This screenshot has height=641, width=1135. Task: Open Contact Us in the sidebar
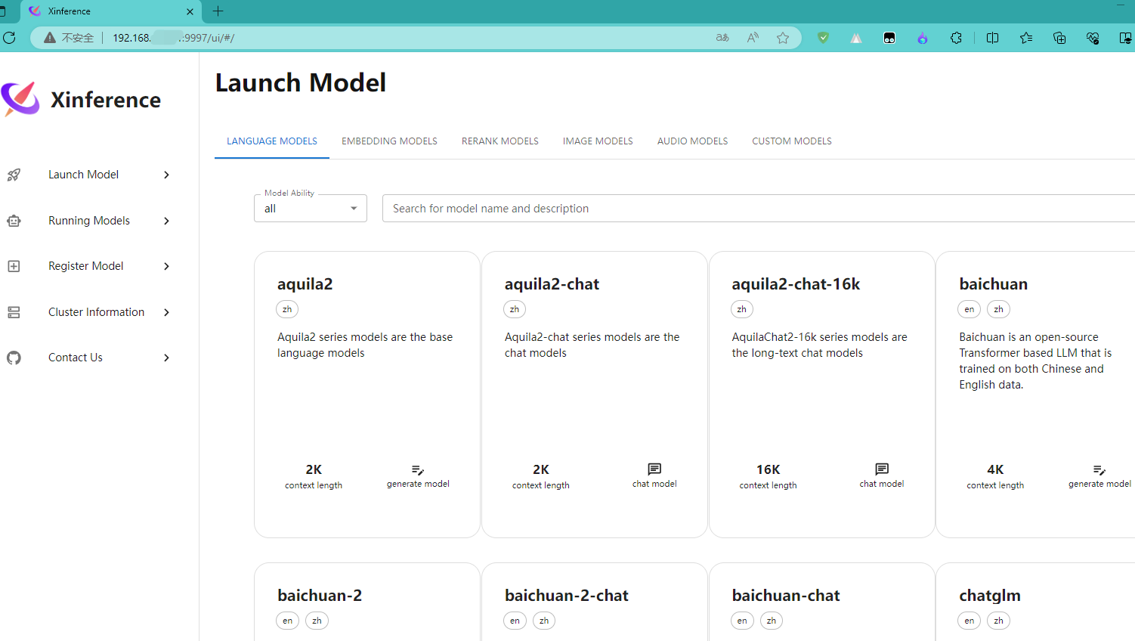(76, 358)
